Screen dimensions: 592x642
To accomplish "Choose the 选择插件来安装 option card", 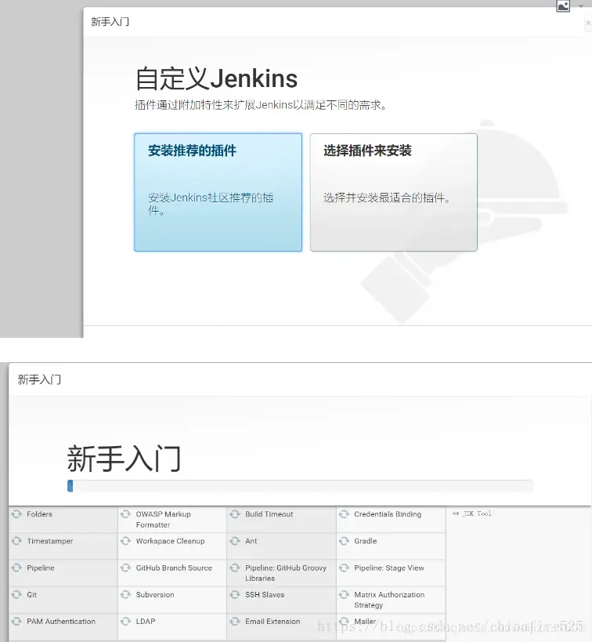I will tap(394, 192).
